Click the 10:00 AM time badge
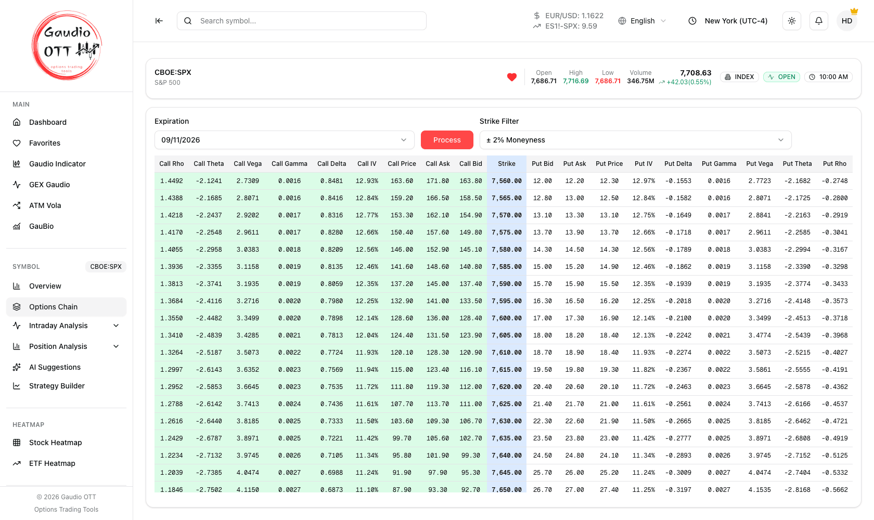 point(829,77)
